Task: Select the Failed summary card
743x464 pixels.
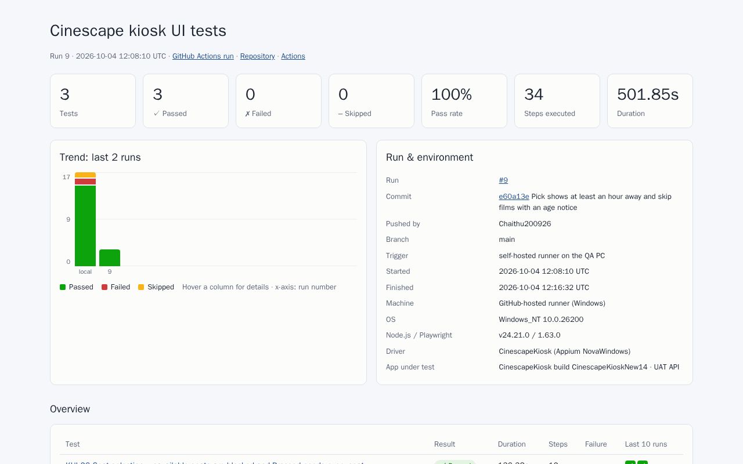Action: pos(279,101)
